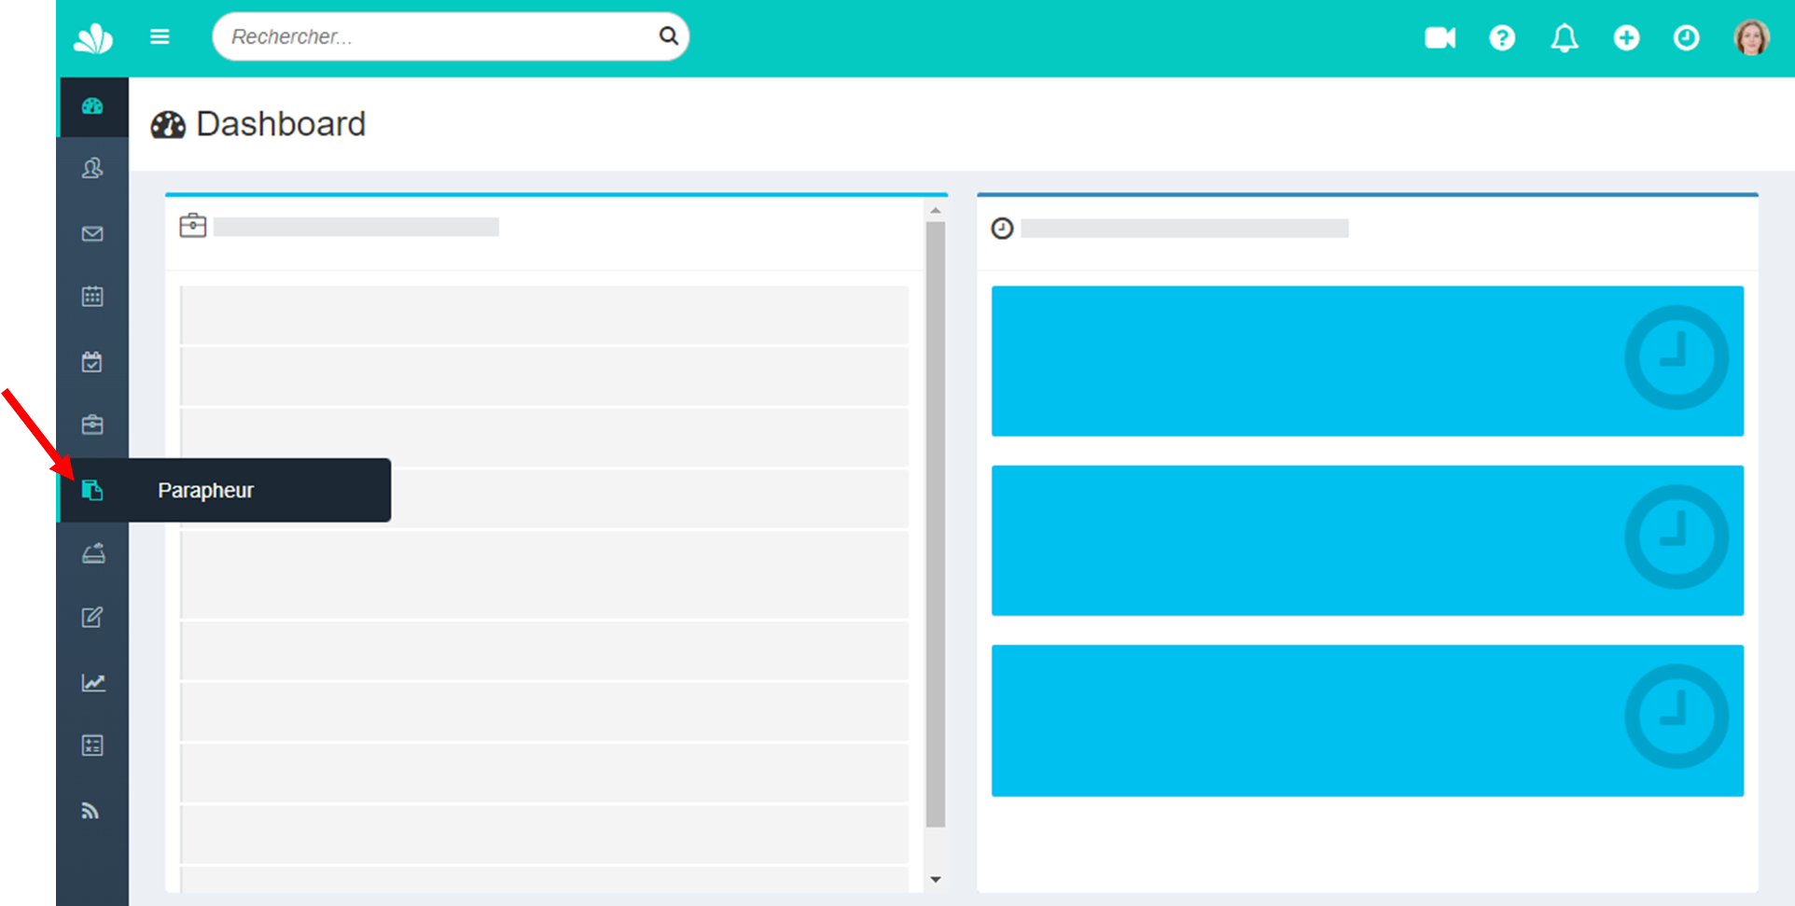Open the Parapheur sidebar icon
This screenshot has height=906, width=1795.
tap(92, 490)
